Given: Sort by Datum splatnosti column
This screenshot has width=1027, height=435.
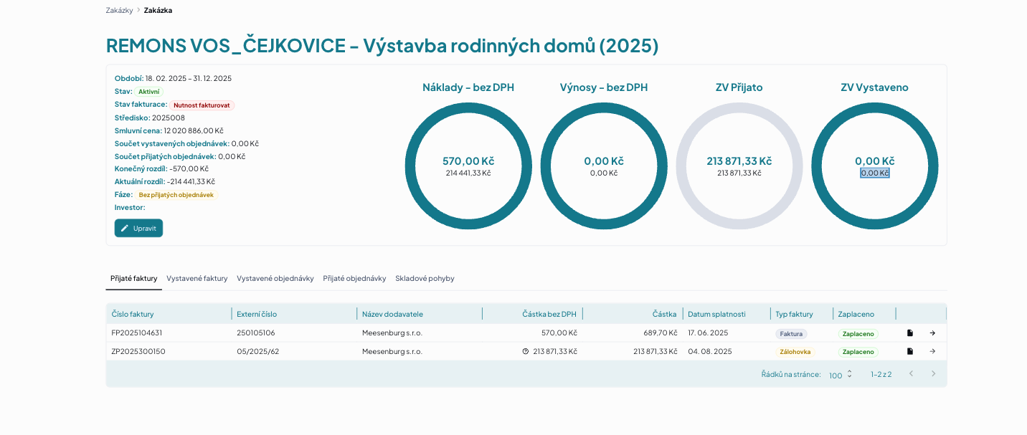Looking at the screenshot, I should pyautogui.click(x=716, y=314).
